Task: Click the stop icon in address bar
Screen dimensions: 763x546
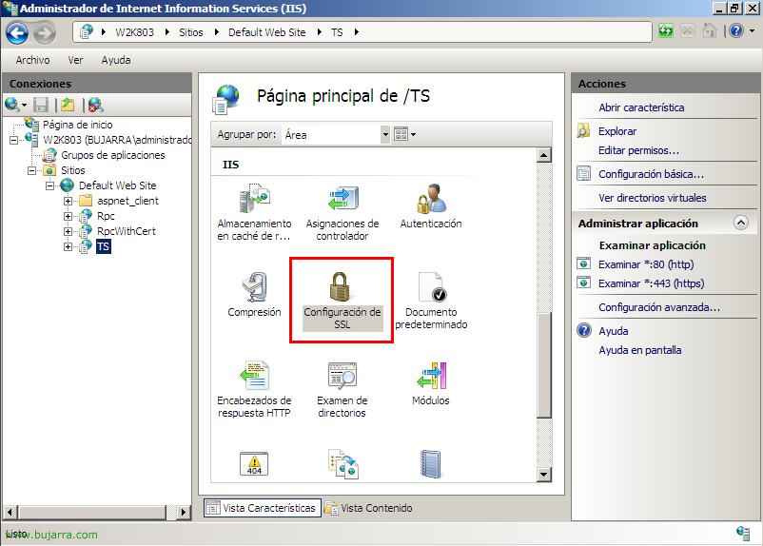Action: [x=687, y=31]
